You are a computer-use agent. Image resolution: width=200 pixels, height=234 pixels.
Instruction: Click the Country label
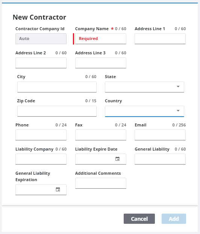click(113, 101)
